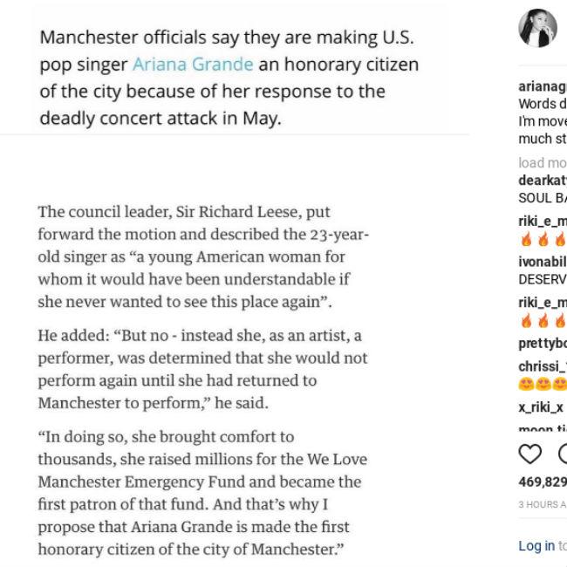Viewport: 567px width, 567px height.
Task: Open the first riki_e_m commenter profile
Action: pos(542,222)
